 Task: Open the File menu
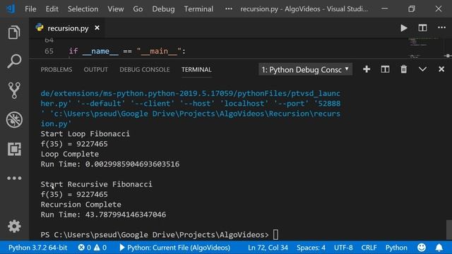click(x=30, y=9)
